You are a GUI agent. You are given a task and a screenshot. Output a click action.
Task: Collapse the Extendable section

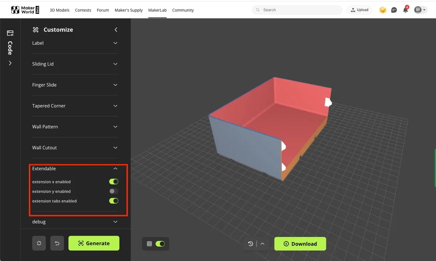tap(75, 168)
